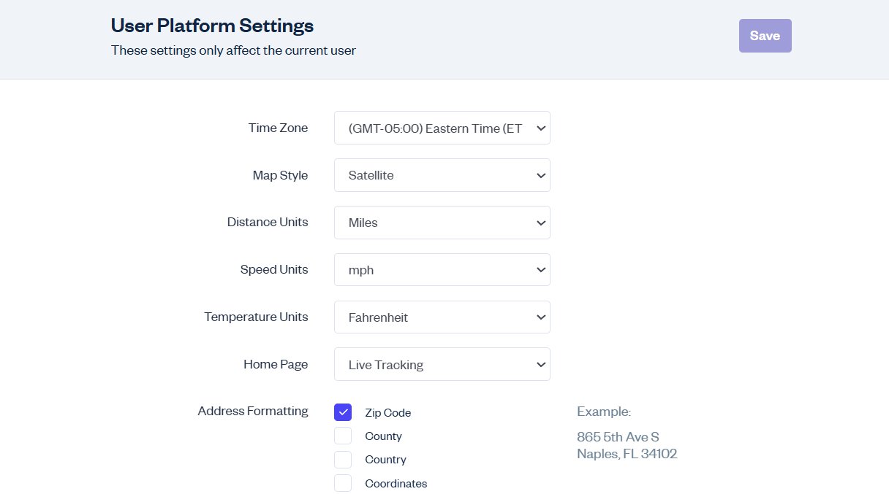Click the Map Style label

[280, 175]
